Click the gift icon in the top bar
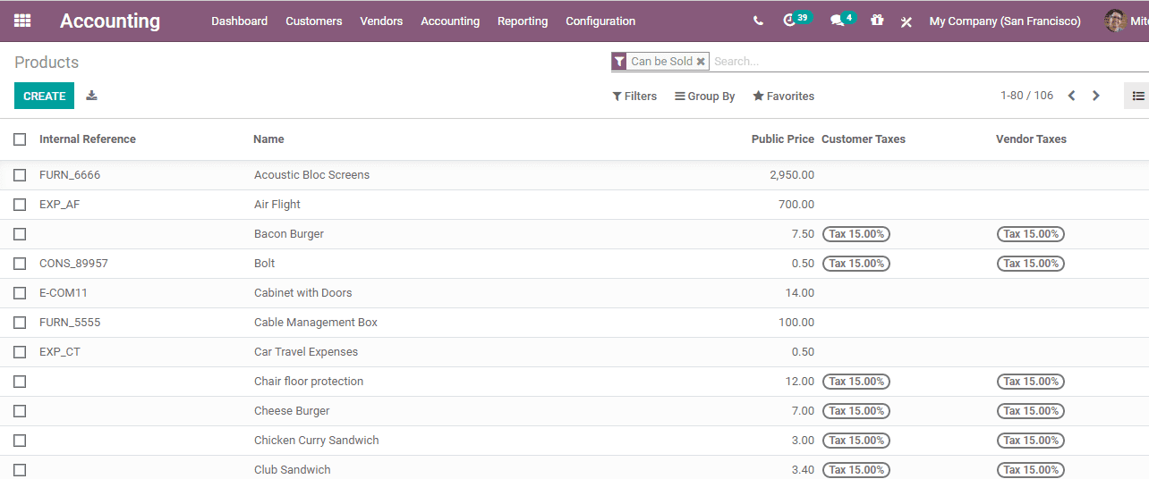 (877, 20)
